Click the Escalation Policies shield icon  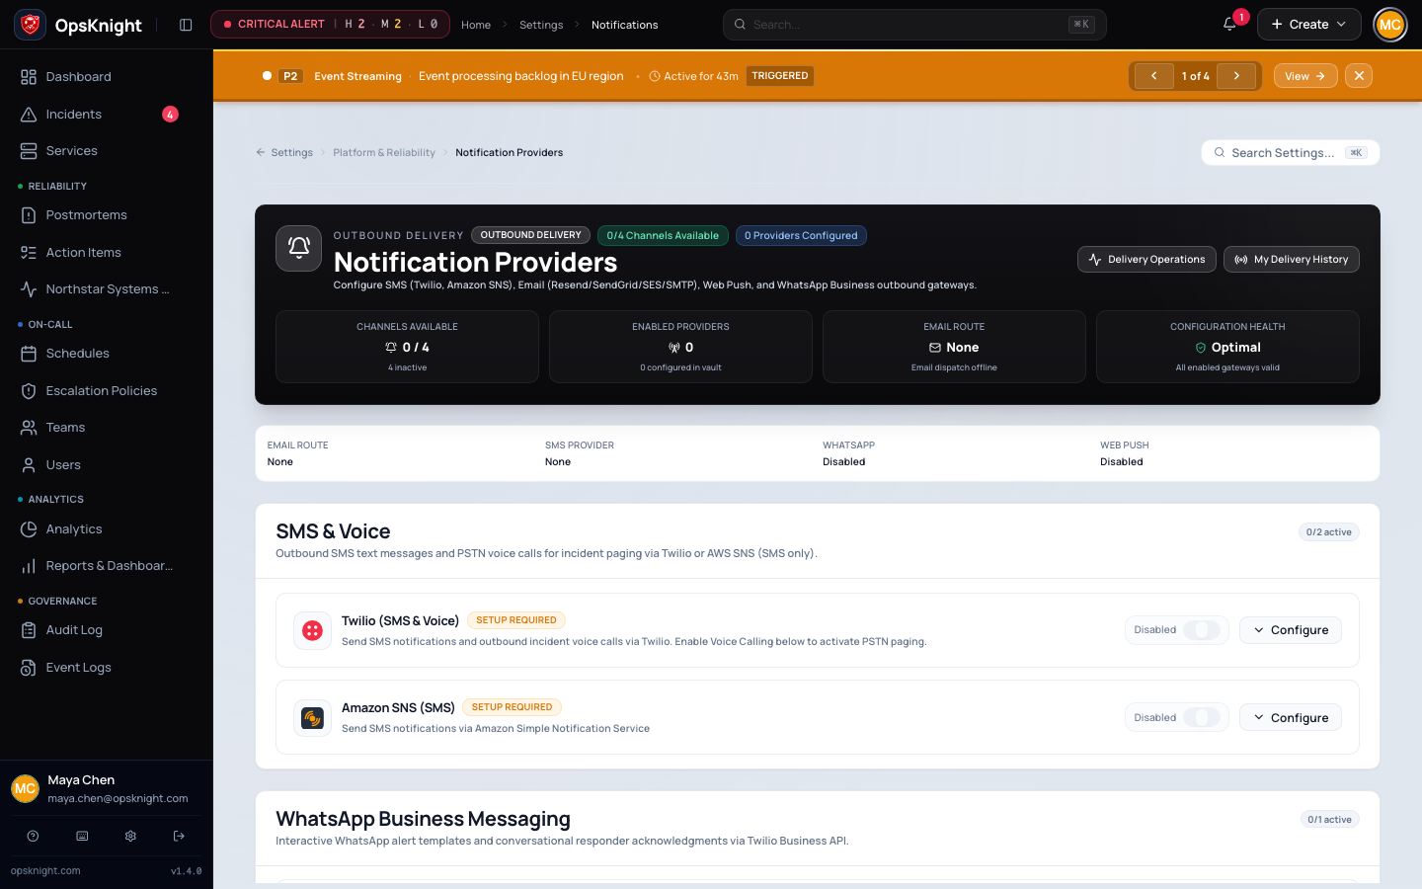(29, 391)
